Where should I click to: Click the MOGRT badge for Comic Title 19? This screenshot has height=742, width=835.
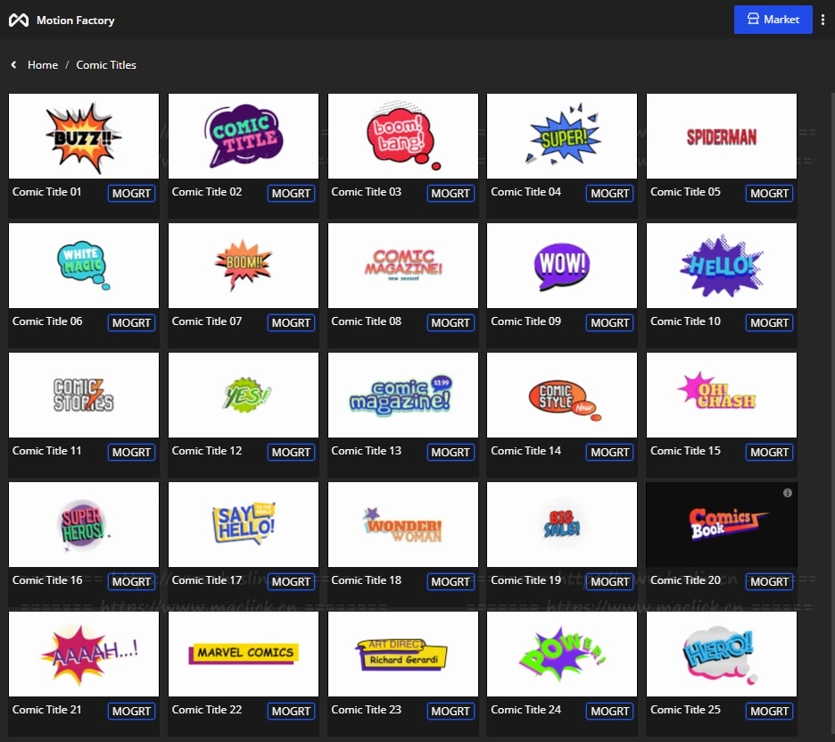click(609, 582)
